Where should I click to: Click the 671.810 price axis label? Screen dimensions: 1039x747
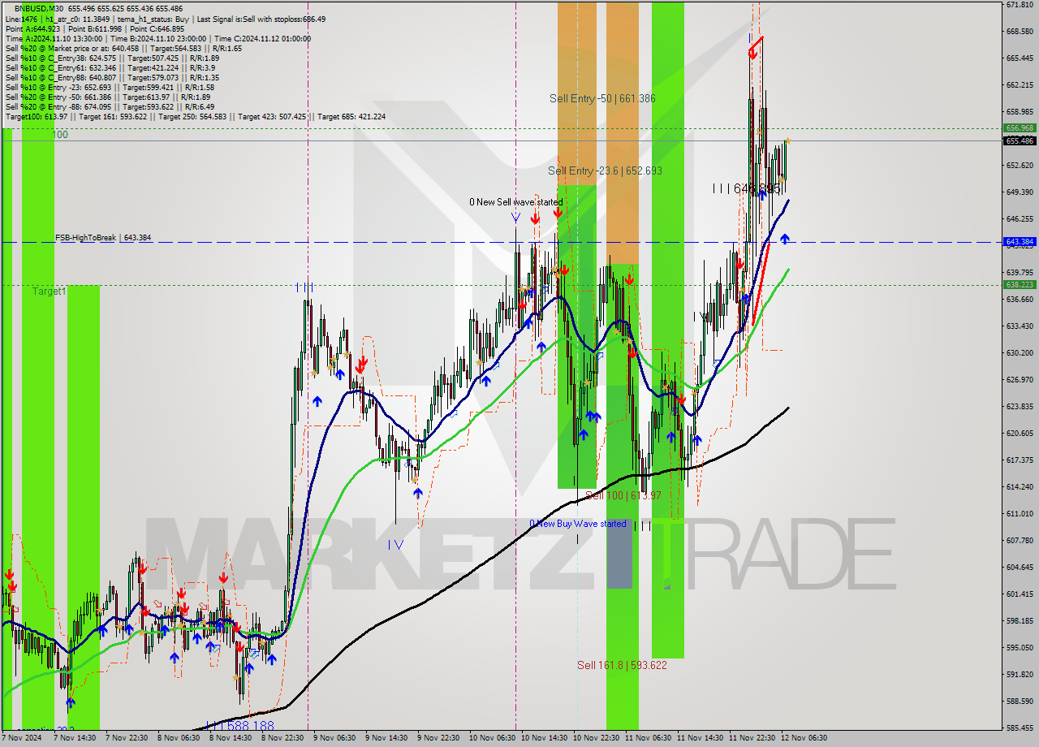coord(1020,5)
